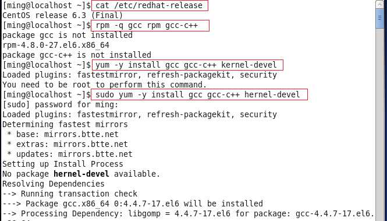Click the empty scrollbar track below thumb
Screen dimensions: 387x221
point(381,124)
